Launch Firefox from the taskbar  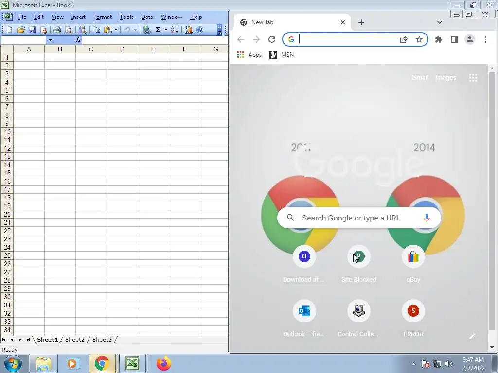(x=163, y=363)
